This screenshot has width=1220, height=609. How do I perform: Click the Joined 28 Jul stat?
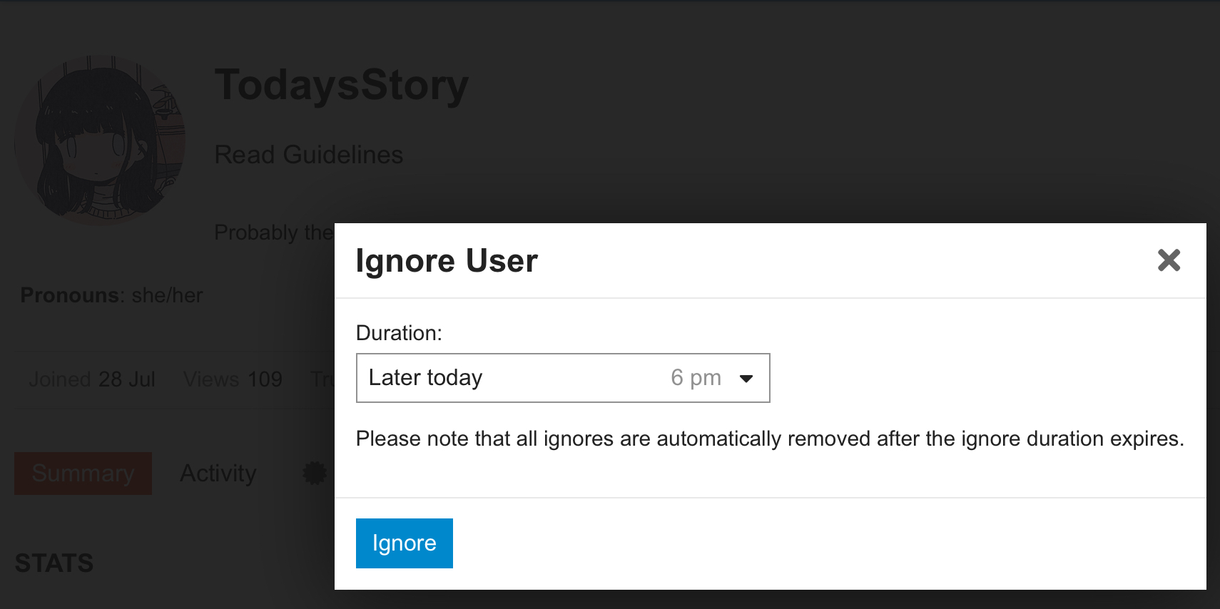pyautogui.click(x=92, y=379)
